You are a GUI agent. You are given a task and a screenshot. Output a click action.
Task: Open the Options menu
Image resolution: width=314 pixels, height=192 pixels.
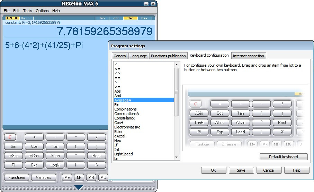pos(42,11)
